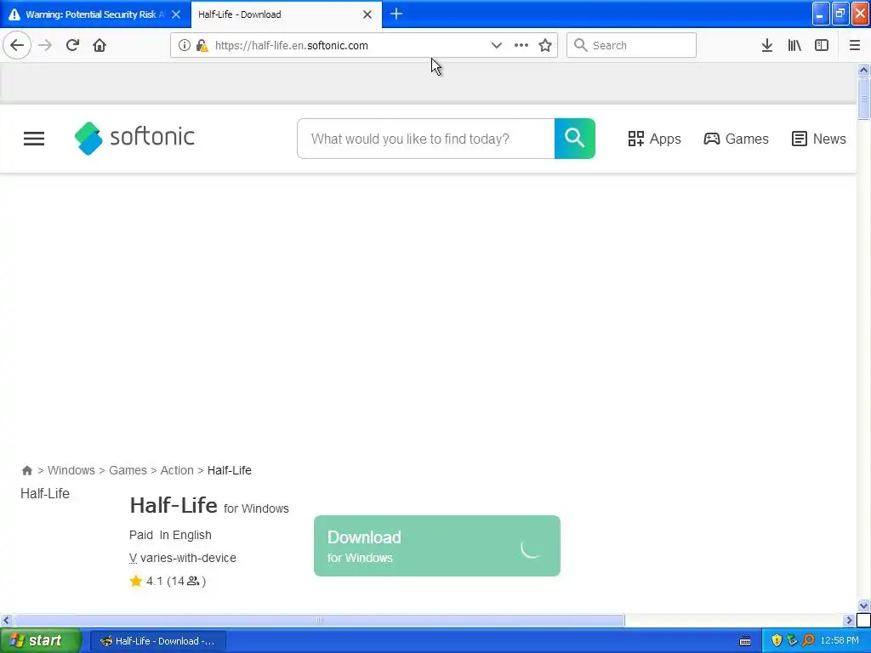The image size is (871, 653).
Task: Open the Firefox hamburger menu
Action: [x=855, y=45]
